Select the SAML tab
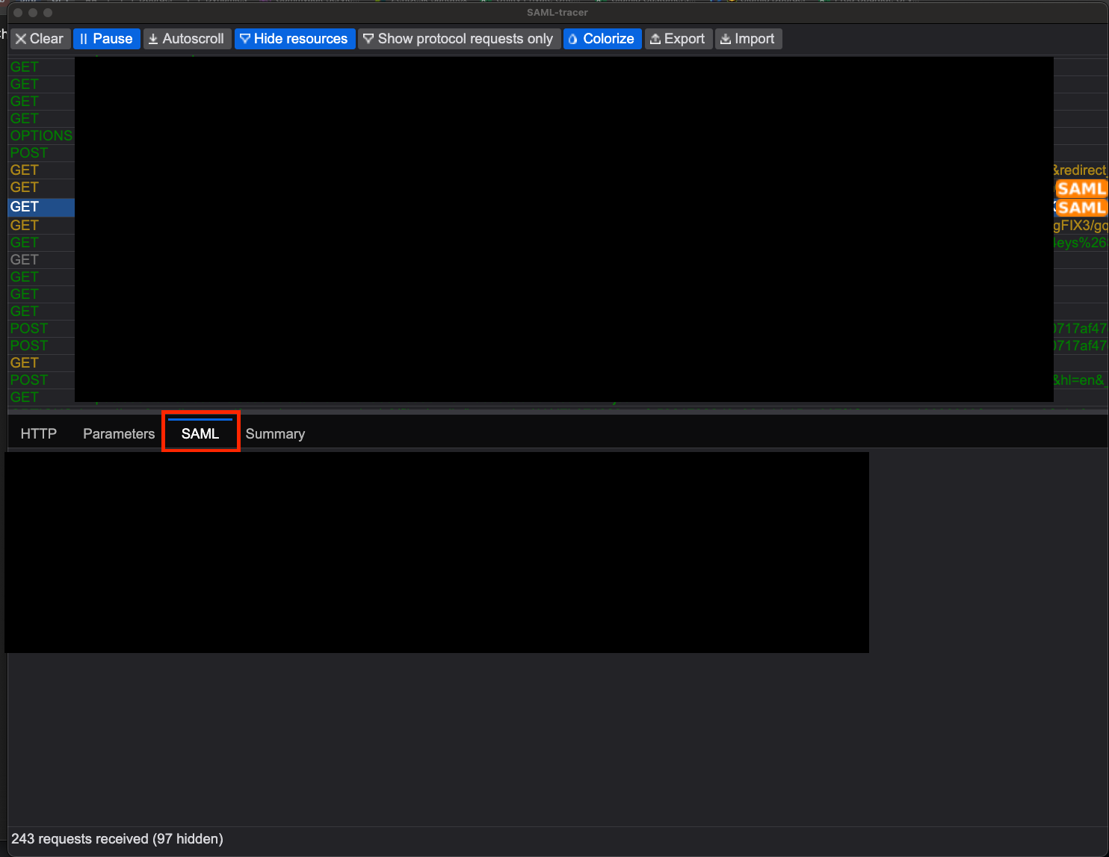The image size is (1109, 857). point(200,434)
